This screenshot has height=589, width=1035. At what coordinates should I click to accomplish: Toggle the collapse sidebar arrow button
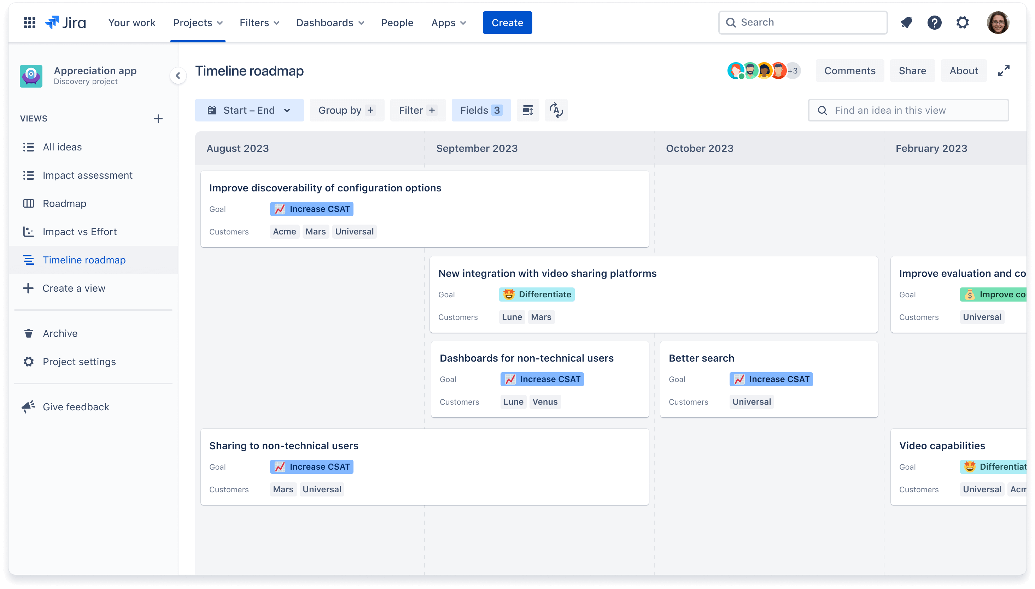point(178,75)
